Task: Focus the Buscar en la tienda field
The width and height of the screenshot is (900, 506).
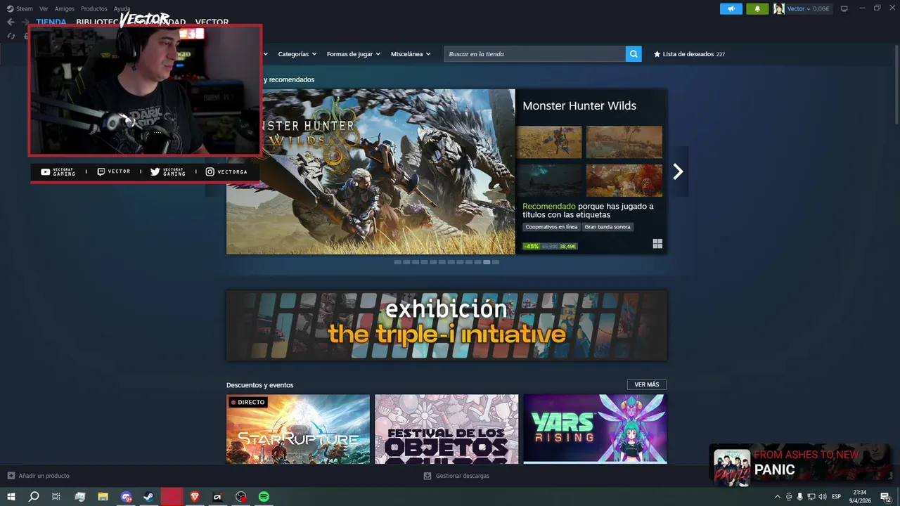Action: pyautogui.click(x=534, y=54)
